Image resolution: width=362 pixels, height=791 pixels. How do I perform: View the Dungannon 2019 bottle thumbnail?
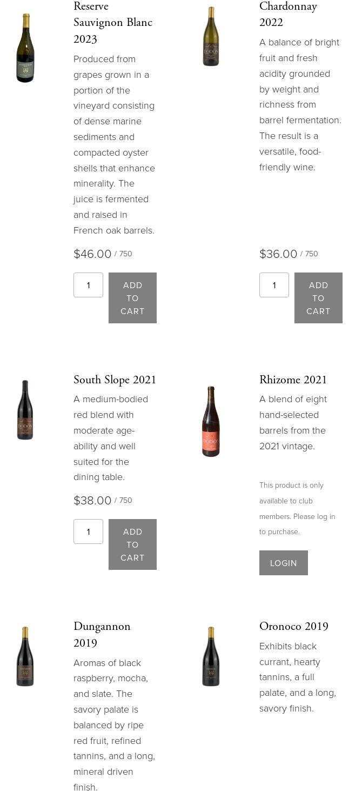(25, 656)
